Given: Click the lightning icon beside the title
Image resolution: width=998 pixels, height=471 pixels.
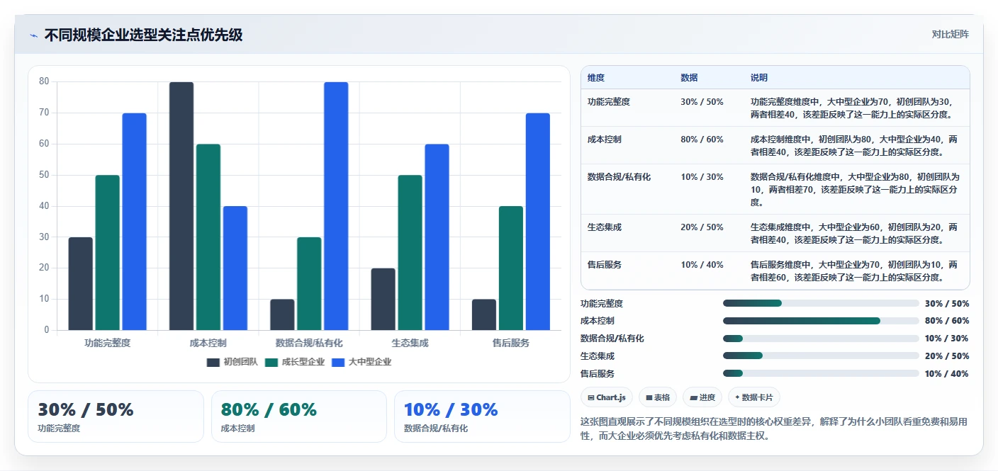Looking at the screenshot, I should (33, 35).
